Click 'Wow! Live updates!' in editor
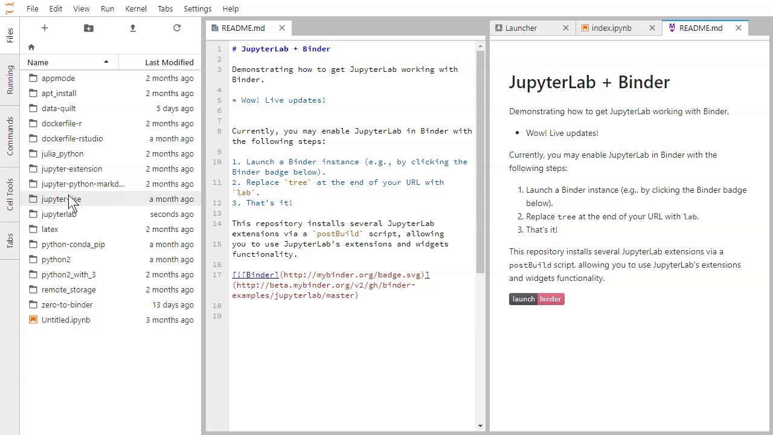The width and height of the screenshot is (773, 435). 283,100
